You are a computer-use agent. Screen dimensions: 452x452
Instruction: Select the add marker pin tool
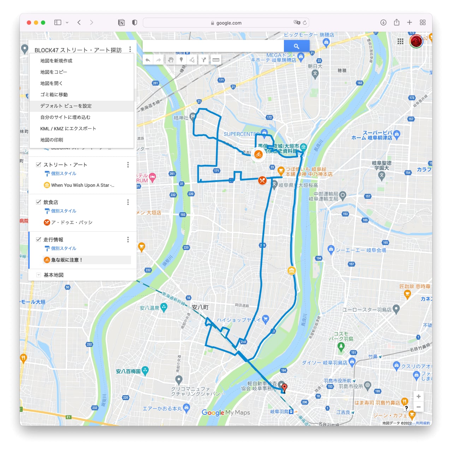pos(181,60)
